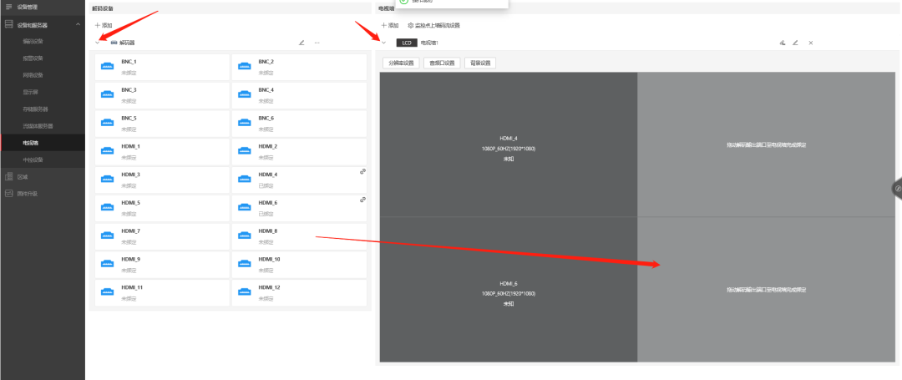Click the 背景设置 button
Image resolution: width=902 pixels, height=380 pixels.
pyautogui.click(x=481, y=63)
